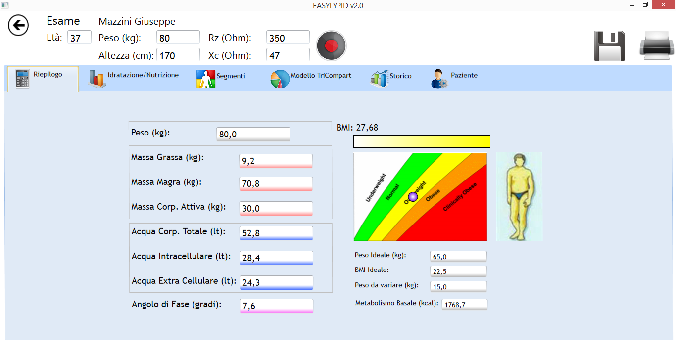Click the body figure image
Image resolution: width=676 pixels, height=360 pixels.
click(519, 197)
